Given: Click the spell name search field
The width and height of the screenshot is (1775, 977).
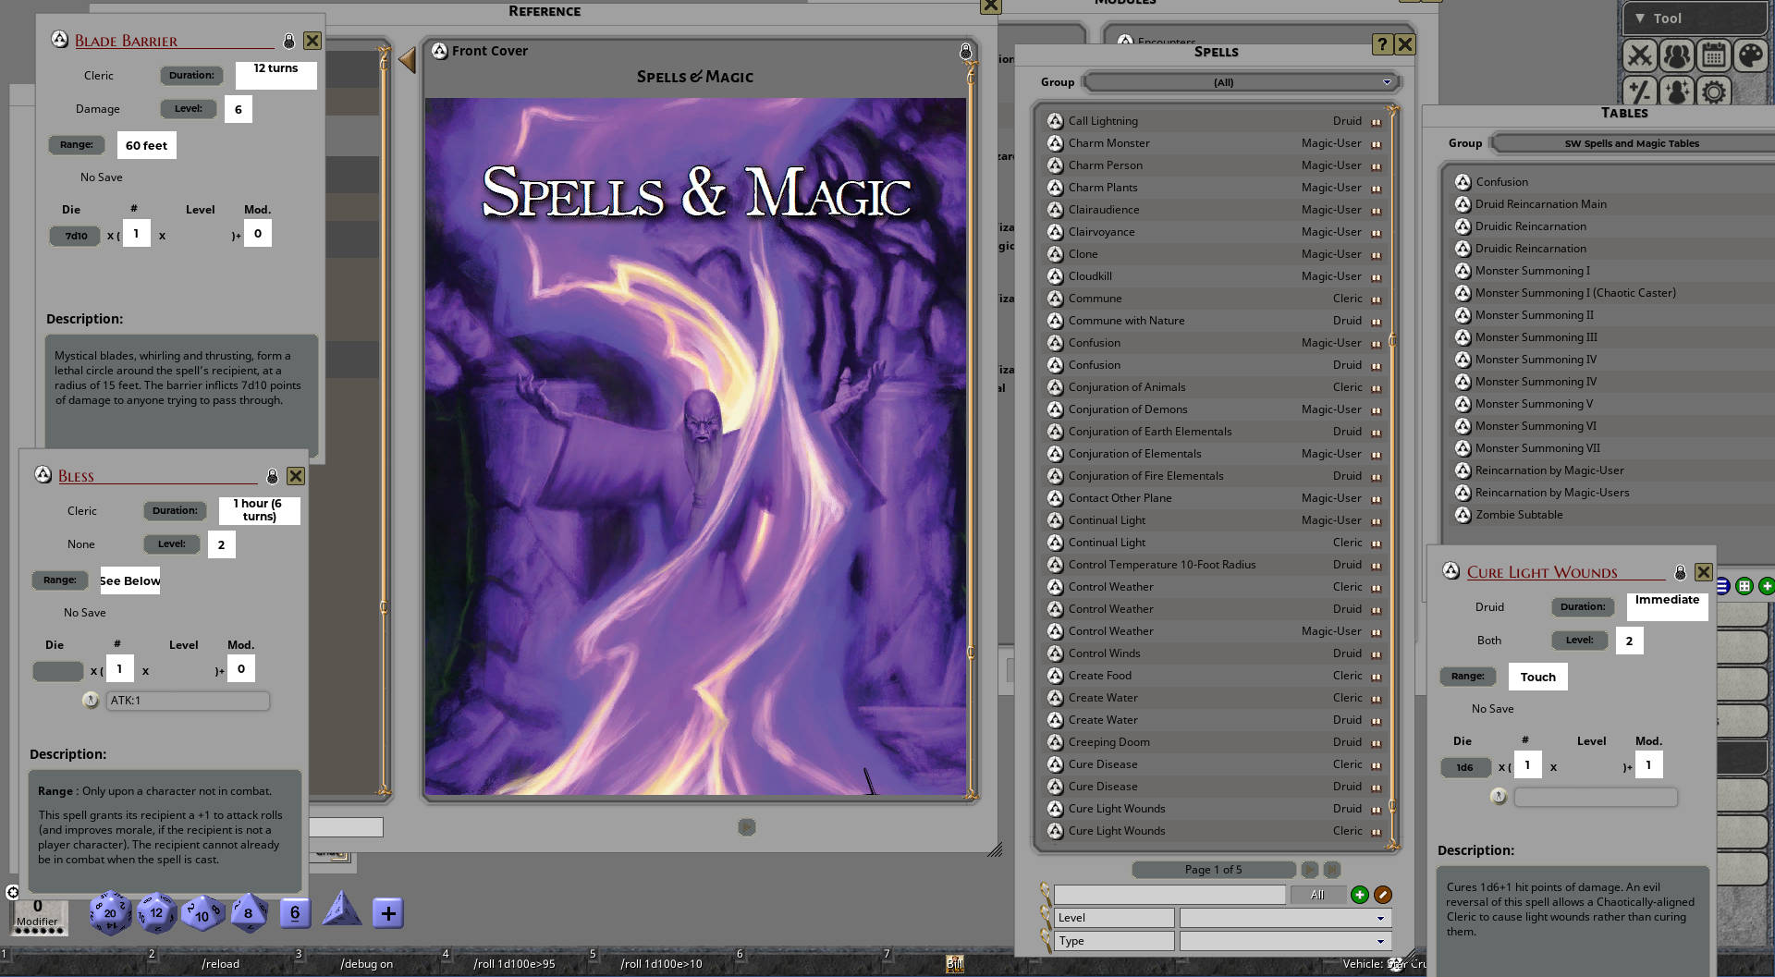Looking at the screenshot, I should coord(1169,895).
